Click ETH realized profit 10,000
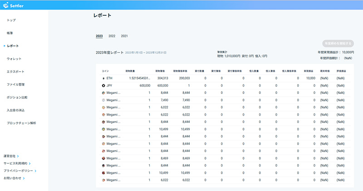 [x=311, y=78]
